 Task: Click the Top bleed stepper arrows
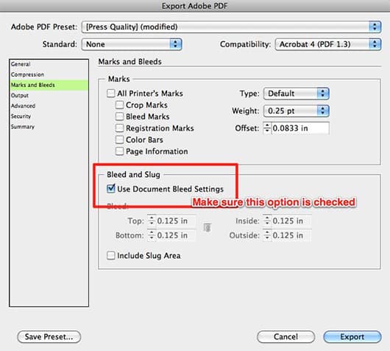[x=152, y=221]
